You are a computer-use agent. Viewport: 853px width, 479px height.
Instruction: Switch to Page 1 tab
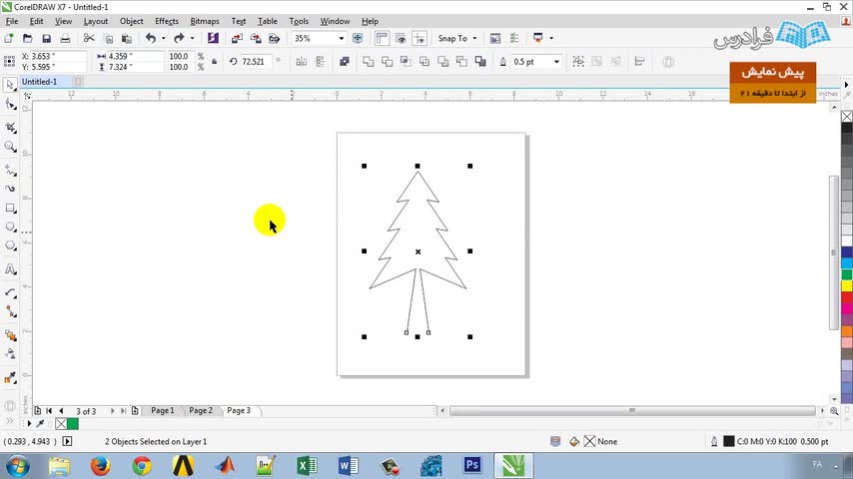pos(162,410)
